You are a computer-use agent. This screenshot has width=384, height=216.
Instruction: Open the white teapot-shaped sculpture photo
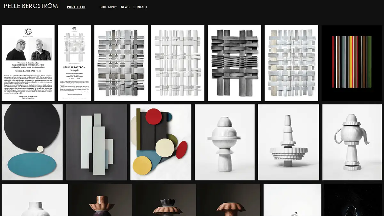pos(352,142)
